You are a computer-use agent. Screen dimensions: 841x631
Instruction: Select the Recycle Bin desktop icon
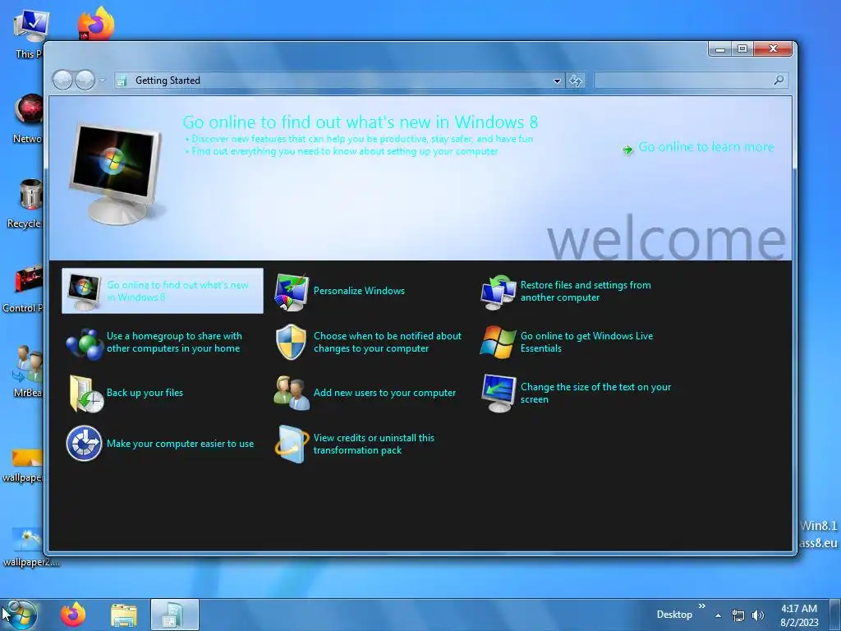[x=30, y=196]
